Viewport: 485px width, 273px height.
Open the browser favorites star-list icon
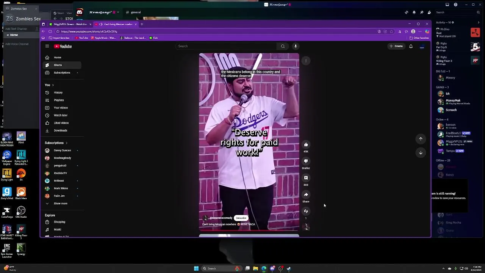click(x=406, y=31)
